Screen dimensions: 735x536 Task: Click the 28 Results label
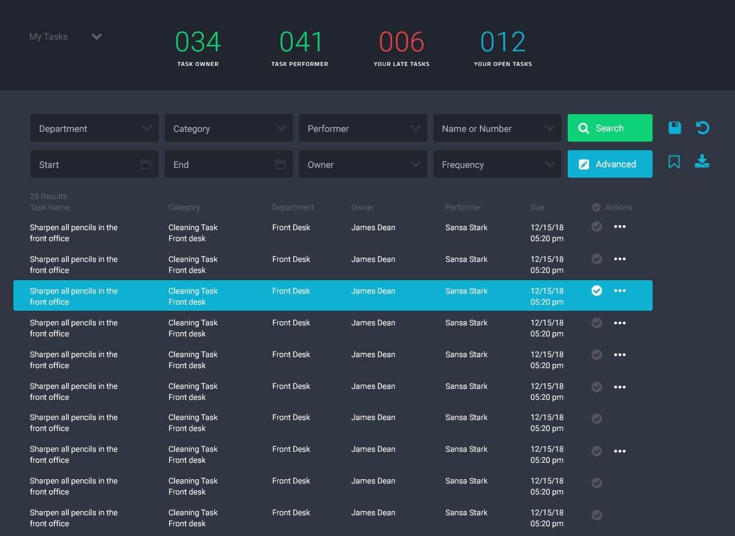48,197
